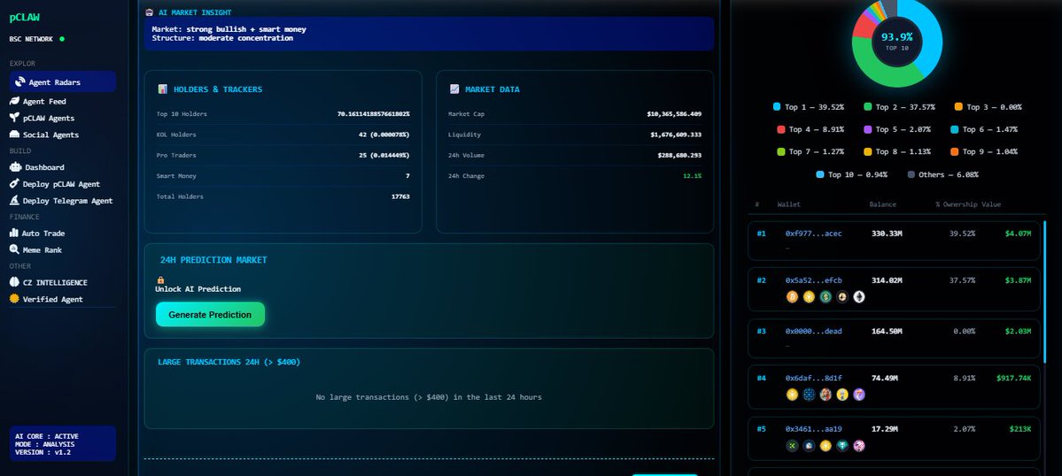The image size is (1062, 476).
Task: Click the 330.33M balance in wallet #1
Action: [887, 234]
